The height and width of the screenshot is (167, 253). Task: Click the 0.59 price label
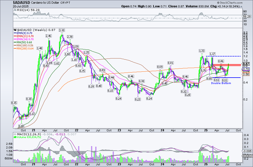tap(102, 70)
